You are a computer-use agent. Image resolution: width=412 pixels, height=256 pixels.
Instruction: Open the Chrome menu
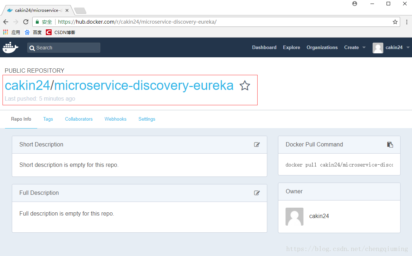pos(407,22)
